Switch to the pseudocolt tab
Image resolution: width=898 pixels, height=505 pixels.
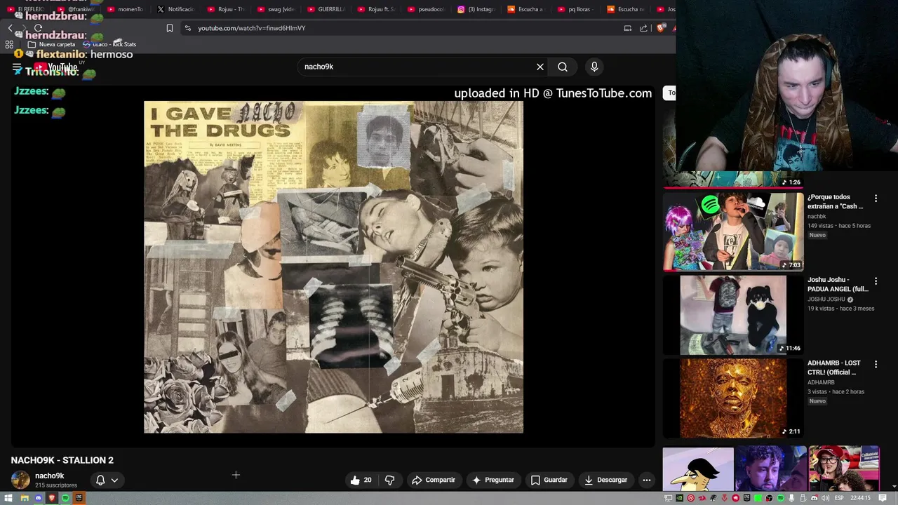(x=425, y=9)
